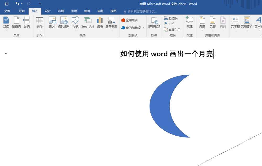Screen dimensions: 262x166
Task: Undo the last action
Action: pos(17,3)
